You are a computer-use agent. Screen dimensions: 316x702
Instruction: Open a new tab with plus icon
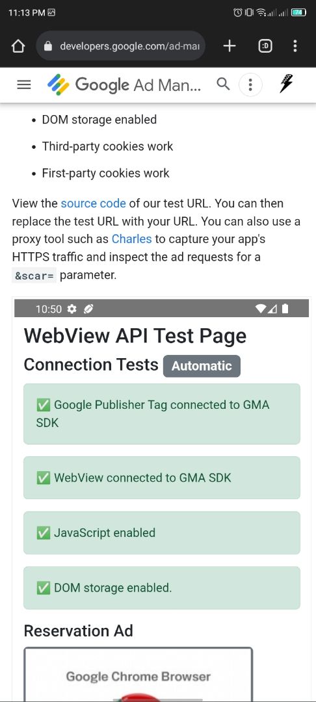(229, 45)
